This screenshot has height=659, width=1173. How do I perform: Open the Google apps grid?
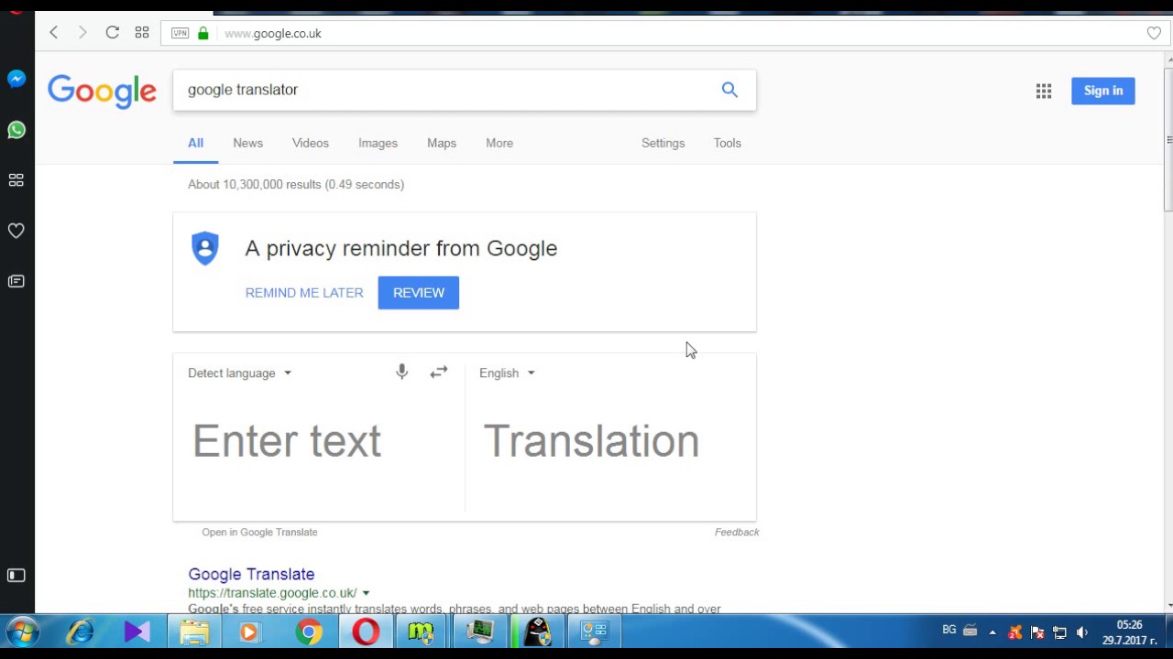(x=1044, y=91)
